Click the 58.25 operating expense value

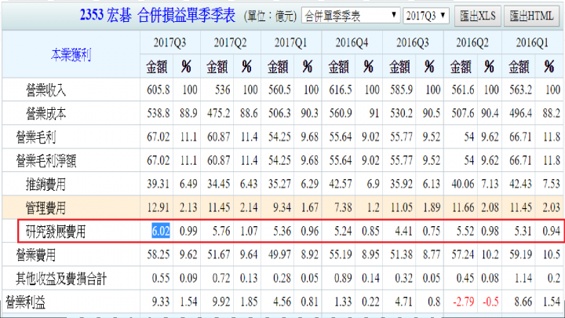pos(159,254)
